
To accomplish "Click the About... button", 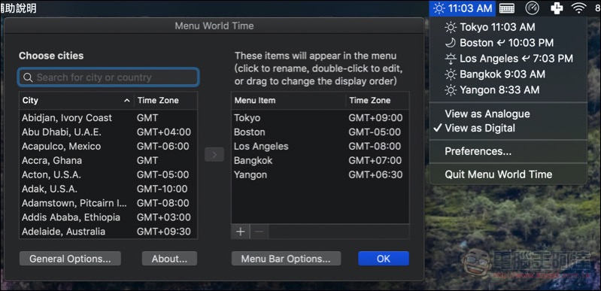I will coord(169,259).
